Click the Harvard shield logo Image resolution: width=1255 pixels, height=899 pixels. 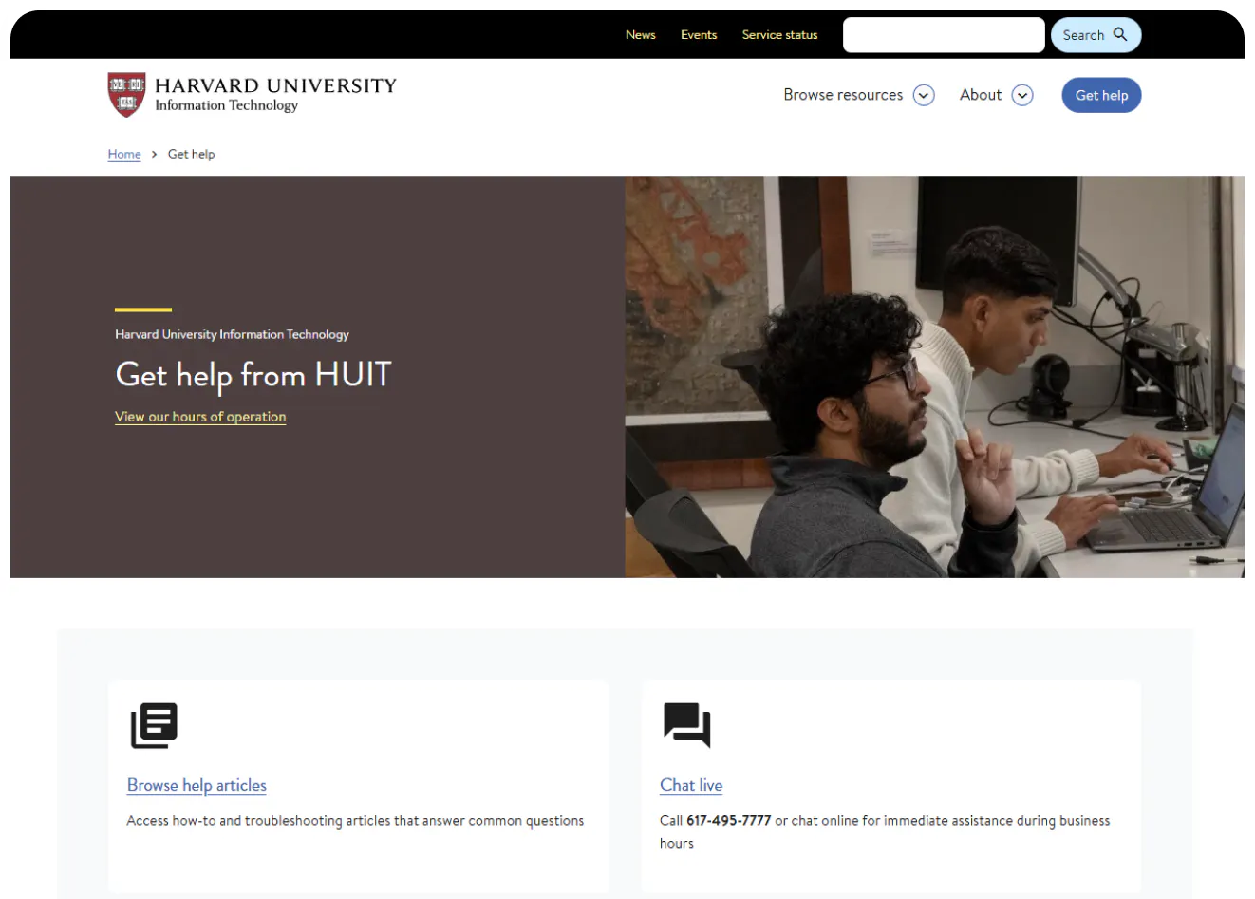coord(126,95)
